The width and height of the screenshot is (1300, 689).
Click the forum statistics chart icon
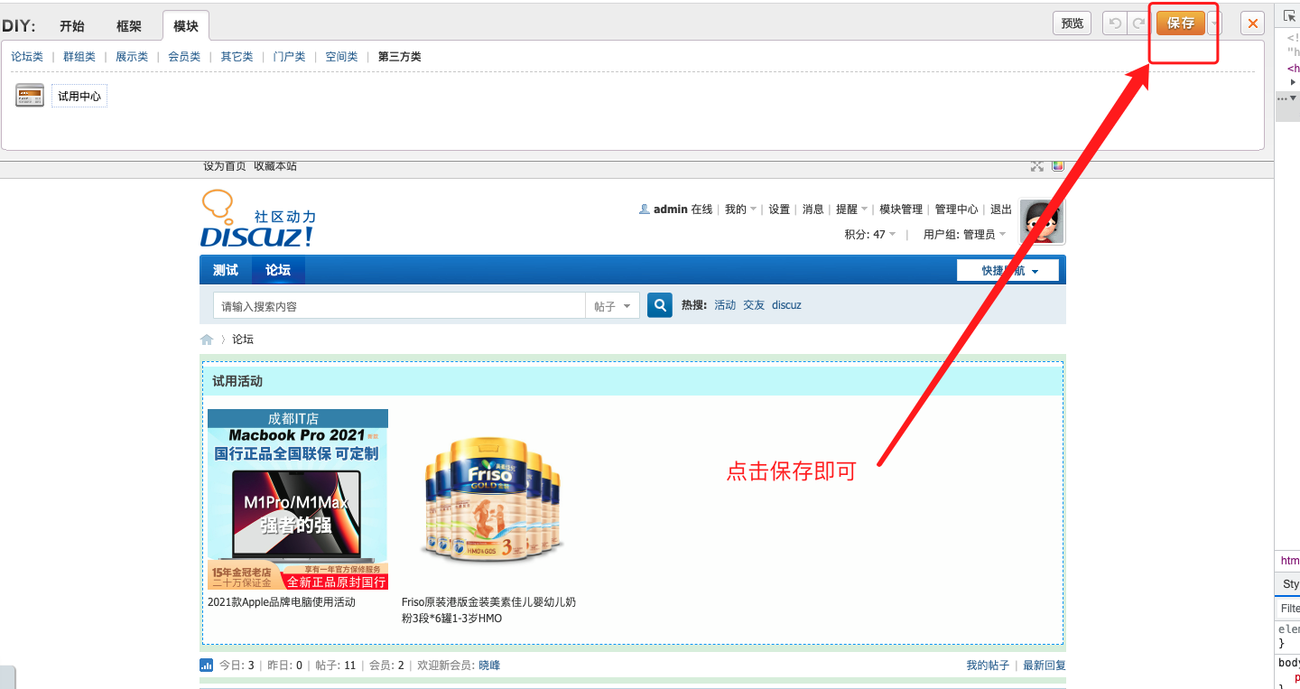[206, 666]
